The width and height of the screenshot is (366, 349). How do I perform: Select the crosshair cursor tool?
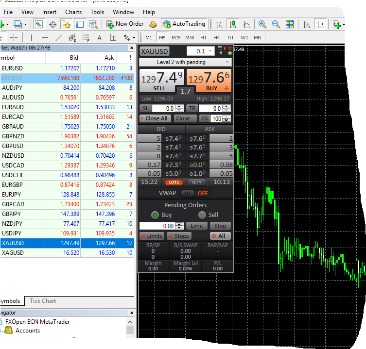coord(14,37)
